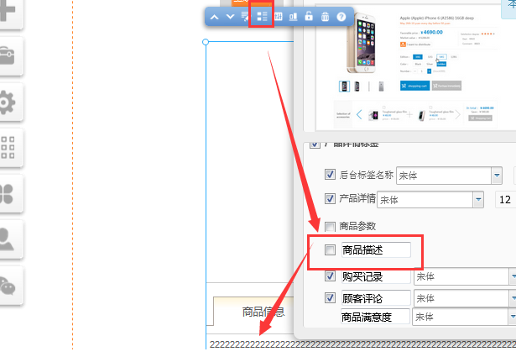
Task: Open the gear settings sidebar icon
Action: point(8,103)
